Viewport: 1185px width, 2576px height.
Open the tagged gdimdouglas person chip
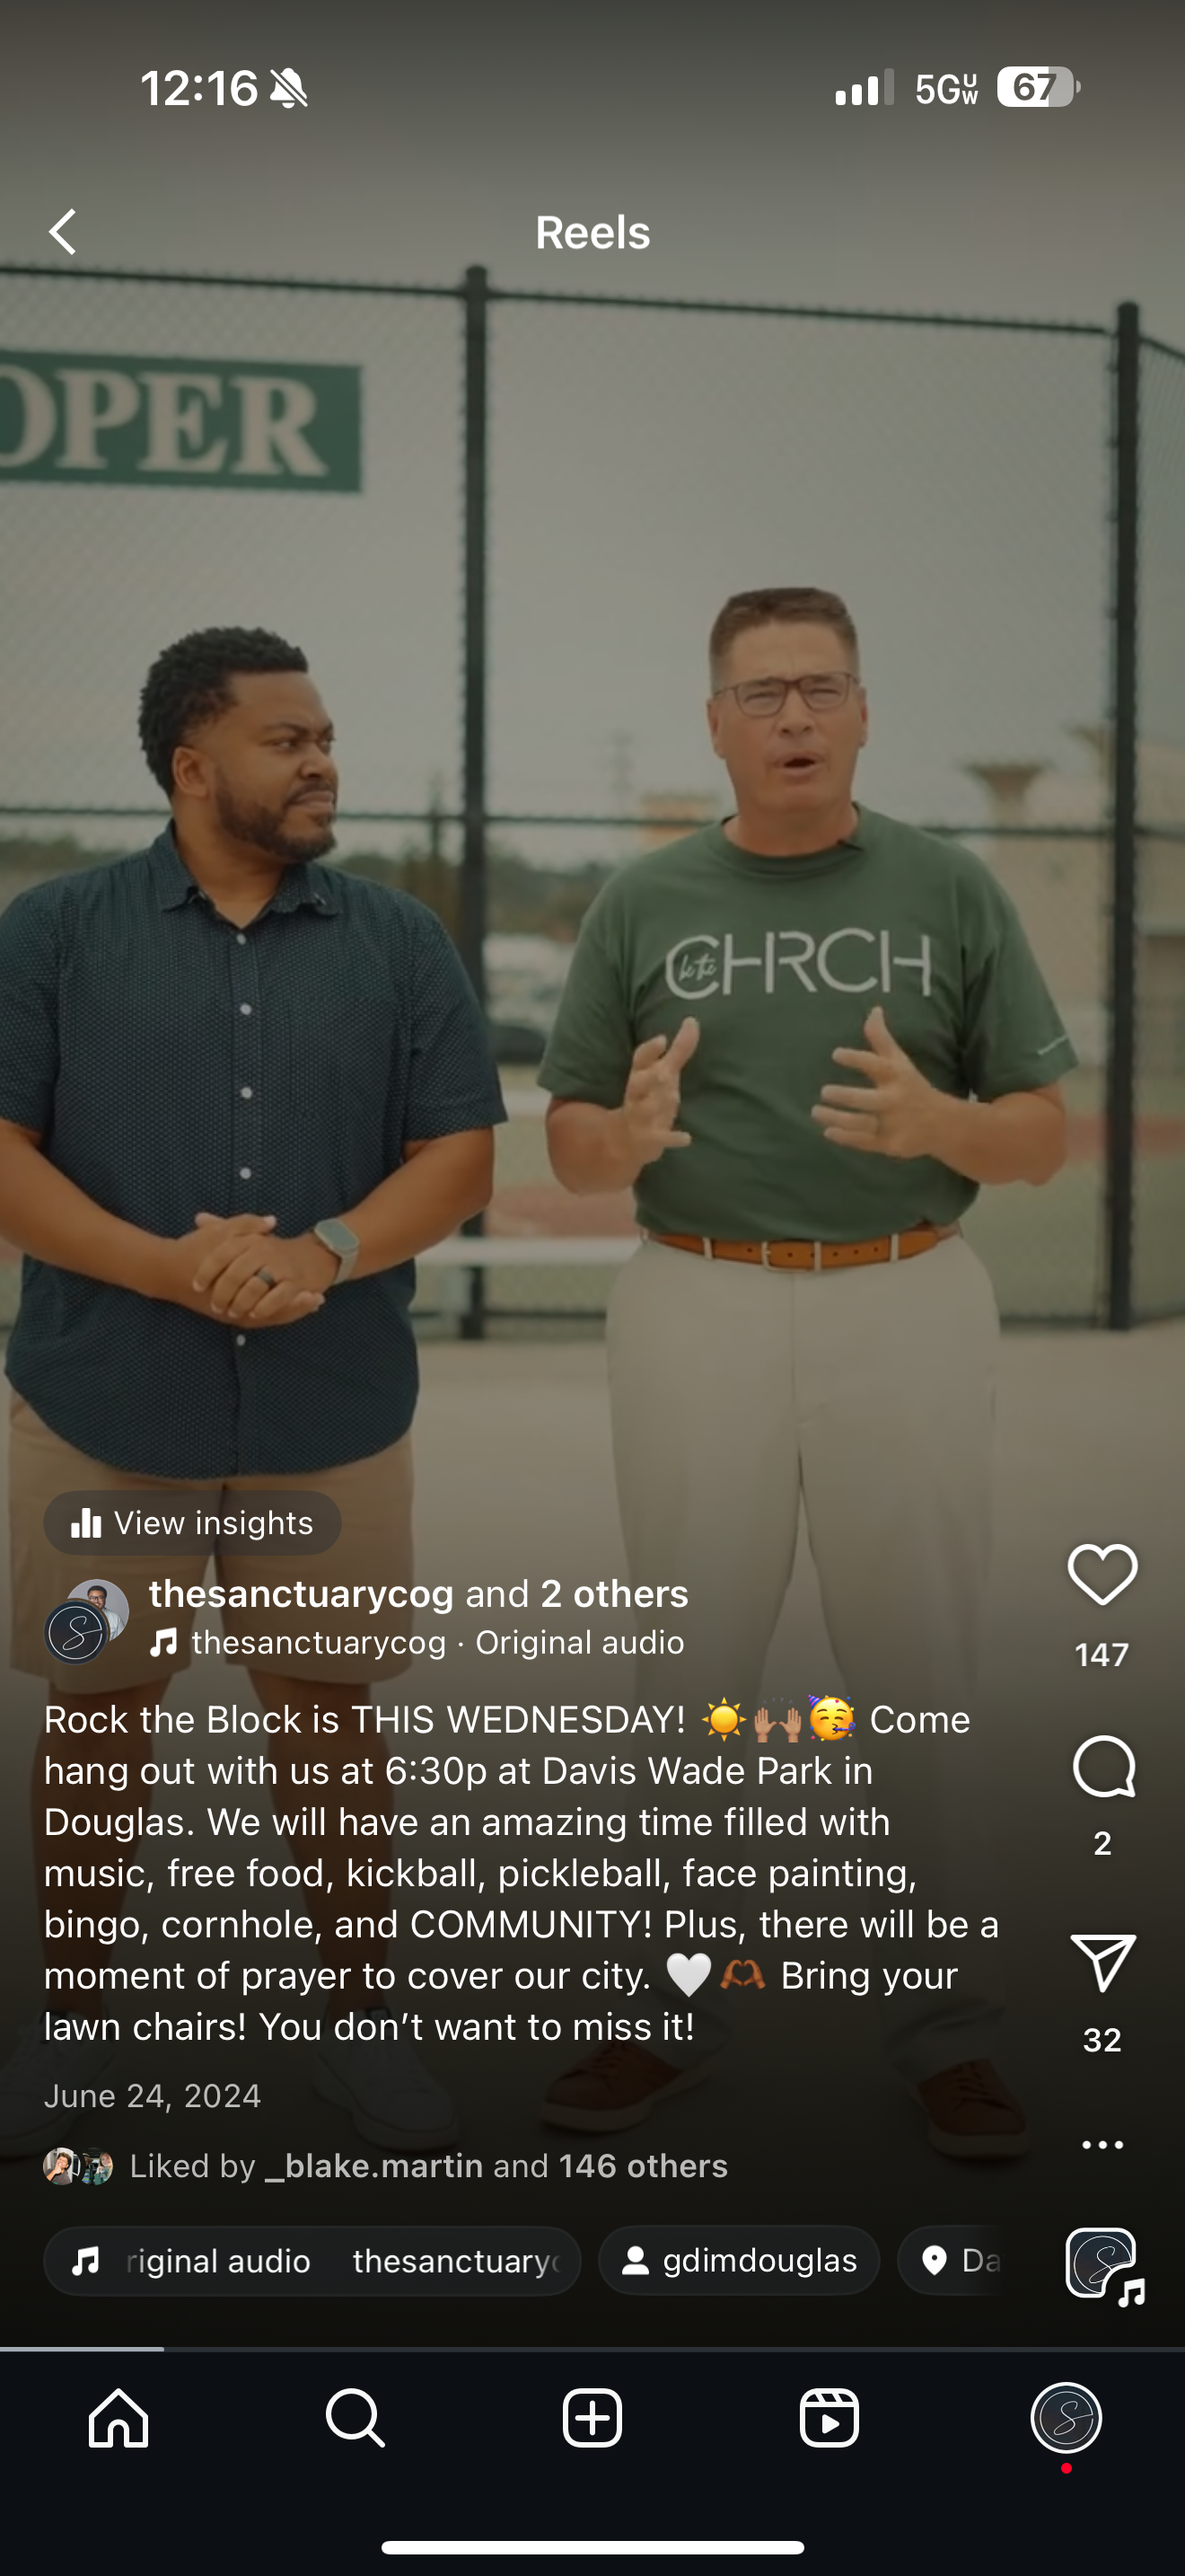pos(740,2261)
